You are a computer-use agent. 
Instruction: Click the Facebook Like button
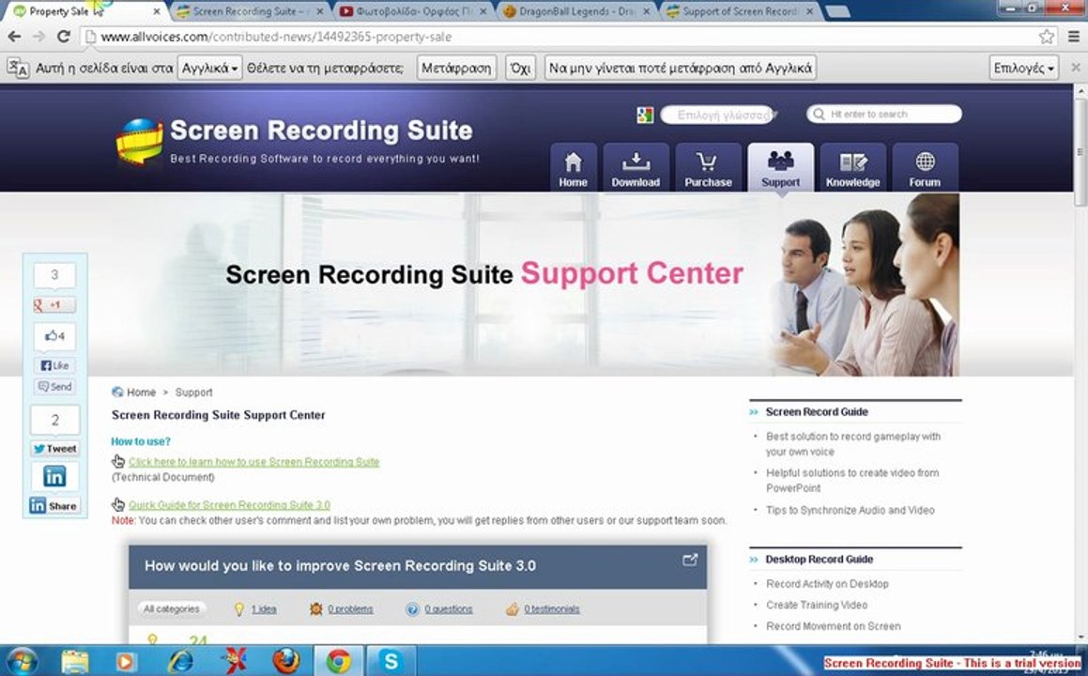coord(54,365)
